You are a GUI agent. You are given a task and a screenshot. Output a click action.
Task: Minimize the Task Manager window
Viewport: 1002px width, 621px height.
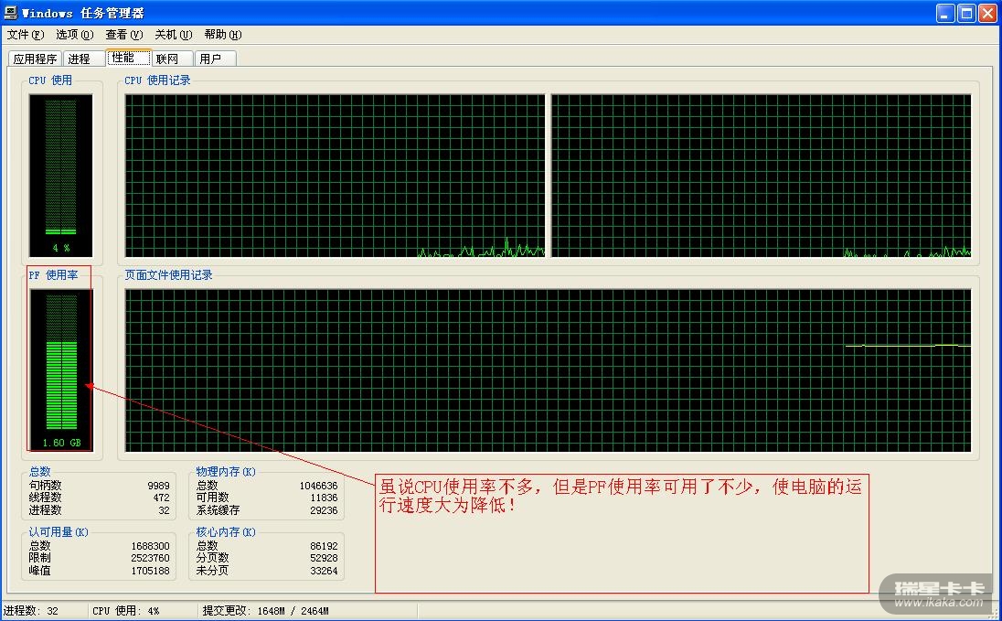pyautogui.click(x=945, y=13)
